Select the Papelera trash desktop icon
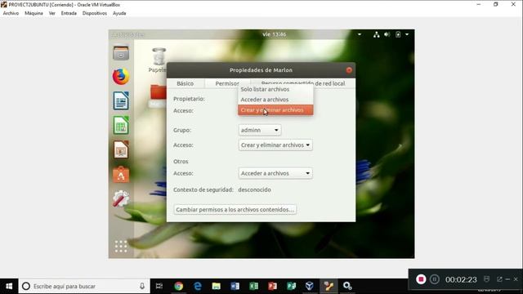Screen dimensions: 523x294 click(159, 60)
